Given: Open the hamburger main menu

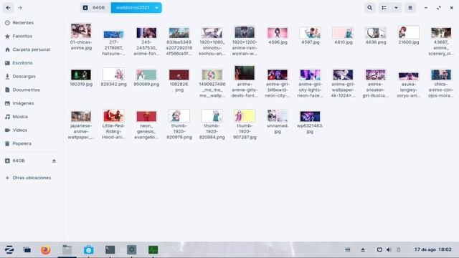Looking at the screenshot, I should click(410, 8).
